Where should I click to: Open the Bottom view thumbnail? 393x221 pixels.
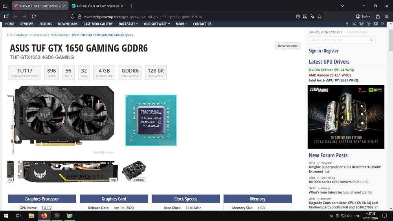(x=134, y=172)
